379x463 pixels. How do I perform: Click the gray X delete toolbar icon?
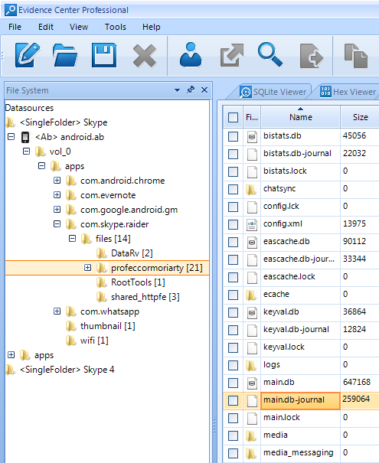click(145, 56)
